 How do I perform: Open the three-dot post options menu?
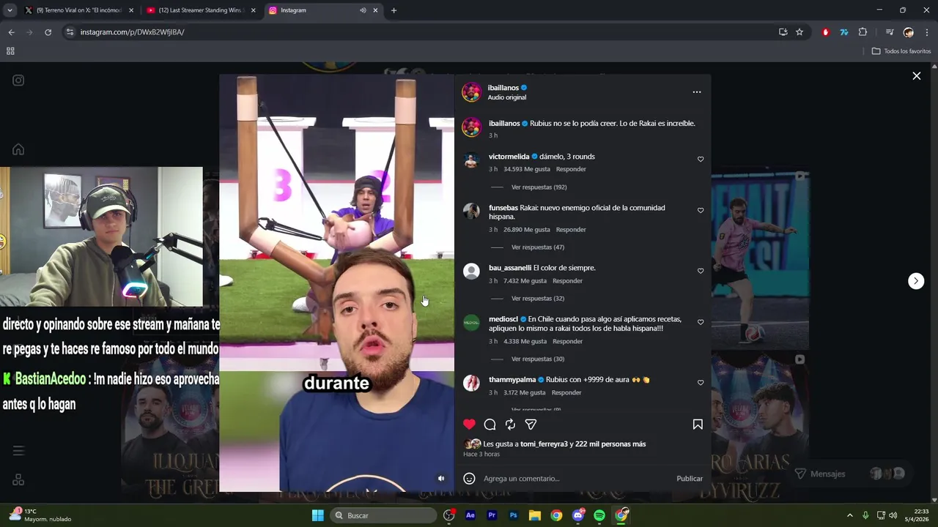697,92
